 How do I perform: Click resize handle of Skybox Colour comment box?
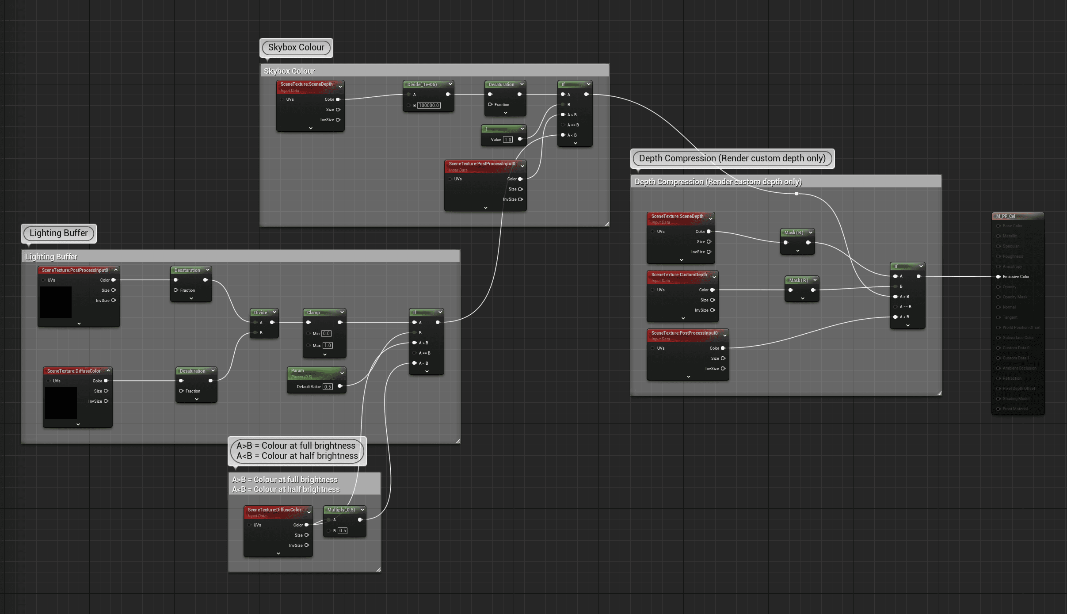point(607,224)
